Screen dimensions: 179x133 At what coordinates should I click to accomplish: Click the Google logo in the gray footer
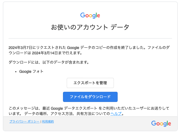click(161, 124)
